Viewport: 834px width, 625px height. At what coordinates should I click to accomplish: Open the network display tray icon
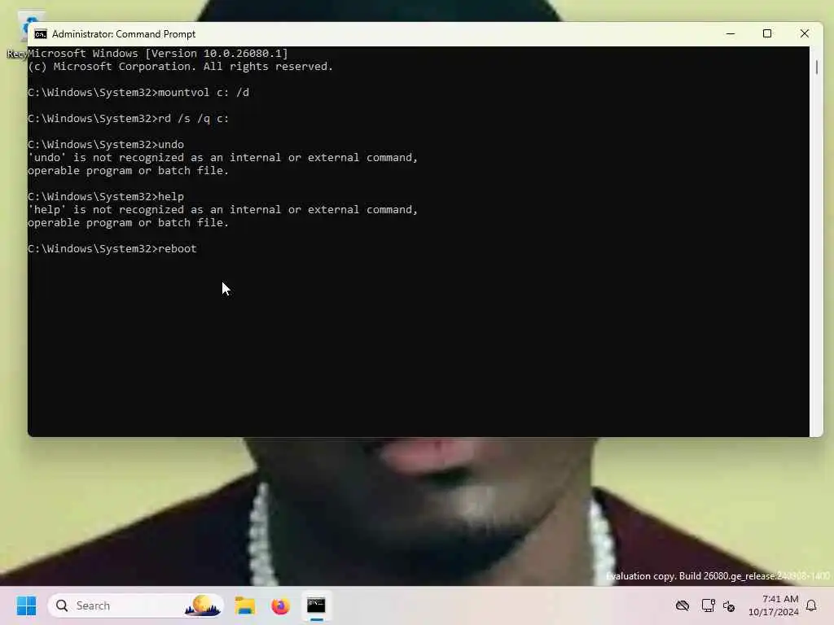tap(708, 605)
